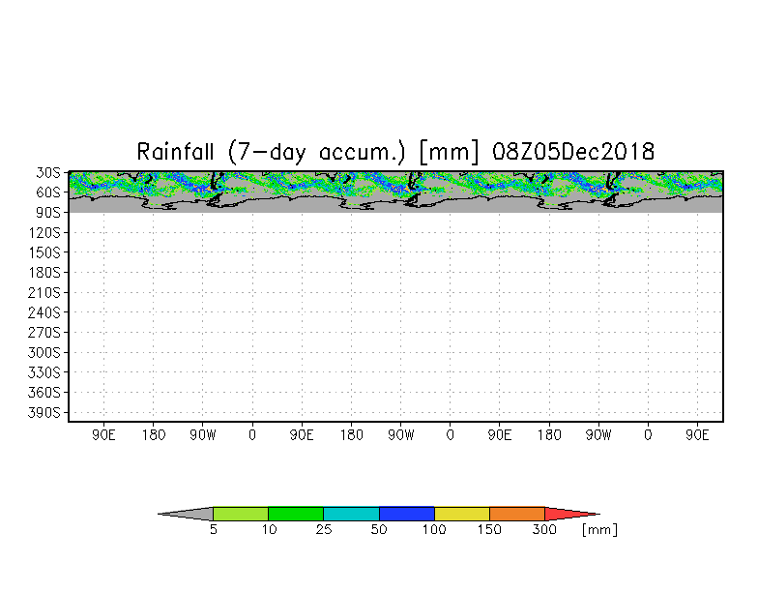Click the legend value label 25
758x592 pixels.
[x=324, y=530]
